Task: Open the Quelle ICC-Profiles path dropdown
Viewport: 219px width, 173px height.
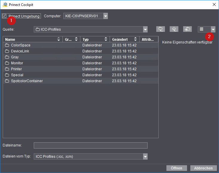Action: coord(145,29)
